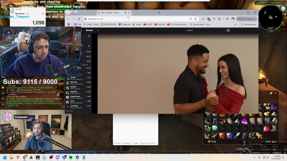Open the TALKING YouTube bookmark
Image resolution: width=287 pixels, height=161 pixels.
tap(160, 25)
